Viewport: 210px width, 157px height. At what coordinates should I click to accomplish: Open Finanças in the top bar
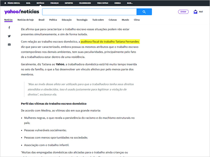click(54, 3)
